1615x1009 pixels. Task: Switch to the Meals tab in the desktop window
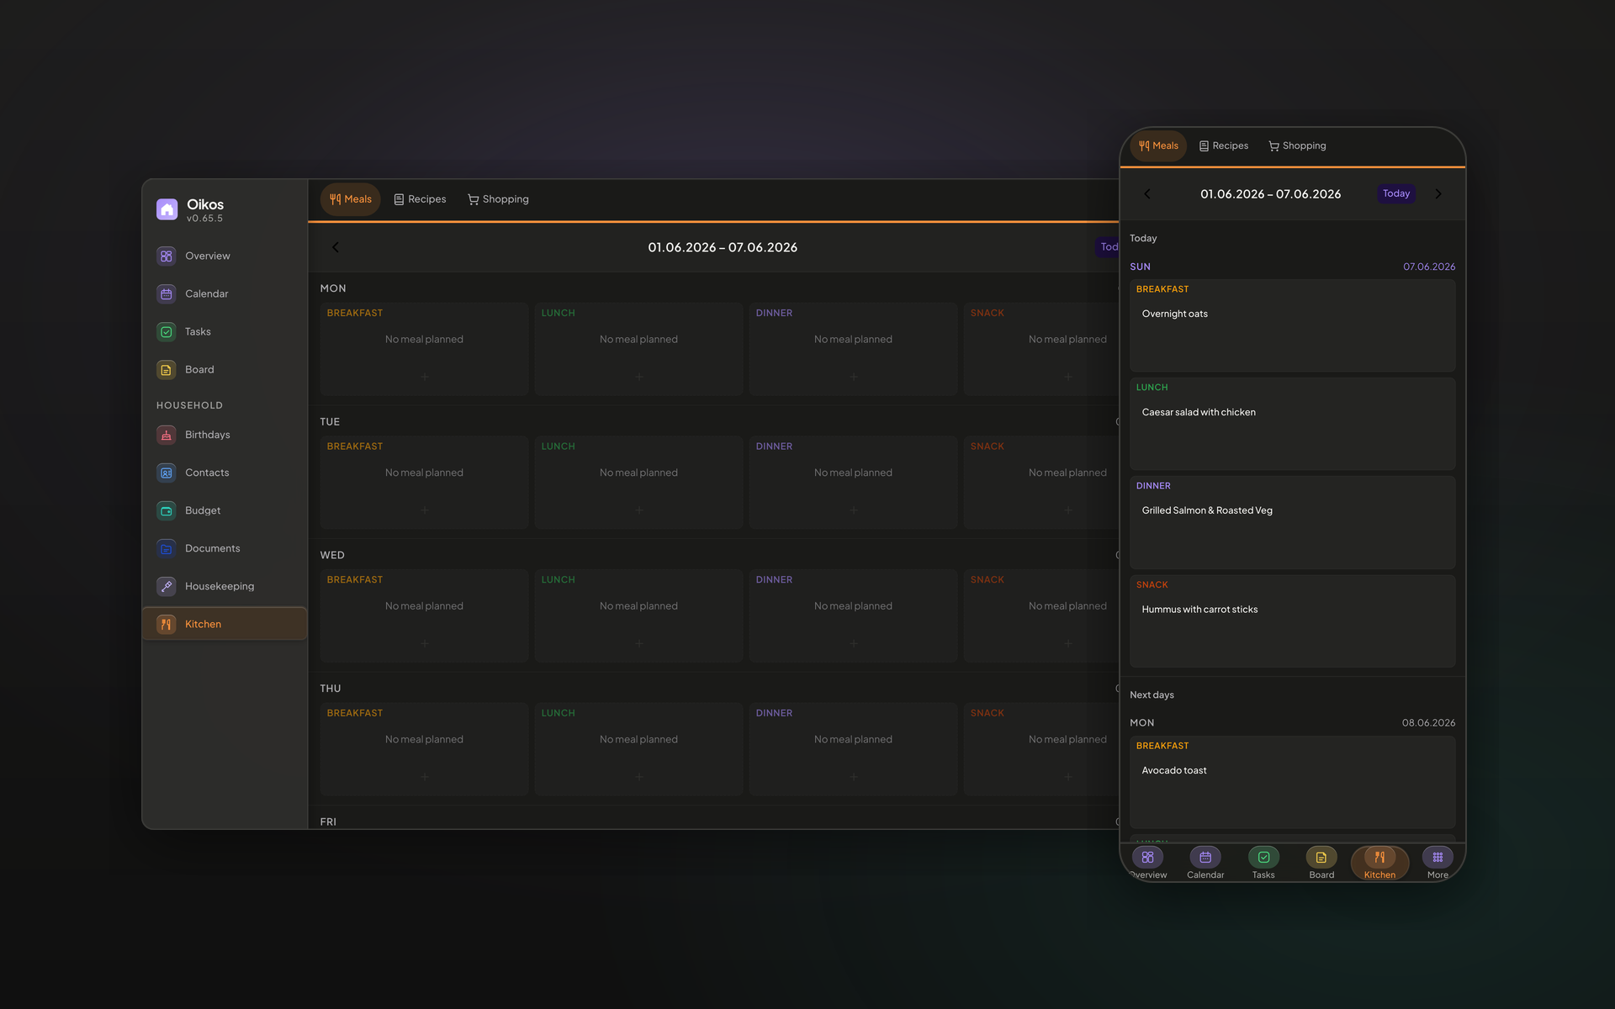point(351,199)
